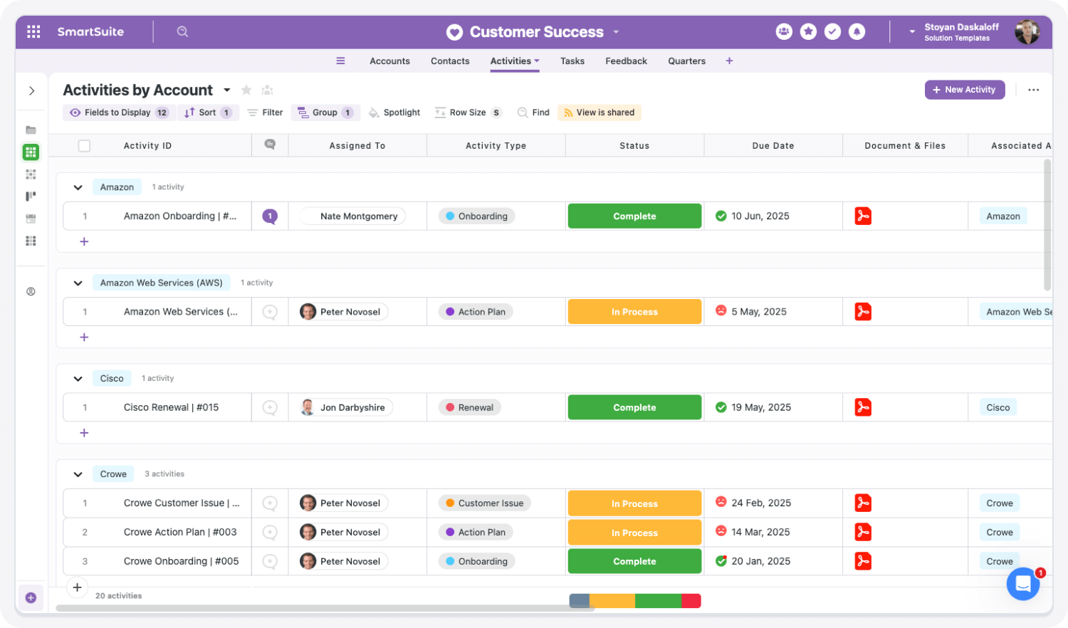The width and height of the screenshot is (1068, 628).
Task: Open Stoyan Daskaloff profile avatar
Action: click(1027, 31)
